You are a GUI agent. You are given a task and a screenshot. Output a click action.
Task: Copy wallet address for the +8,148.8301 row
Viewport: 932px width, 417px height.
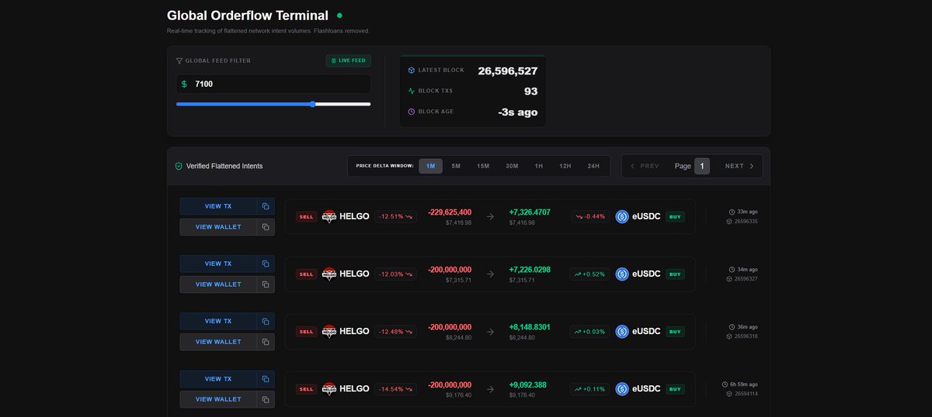click(x=266, y=342)
